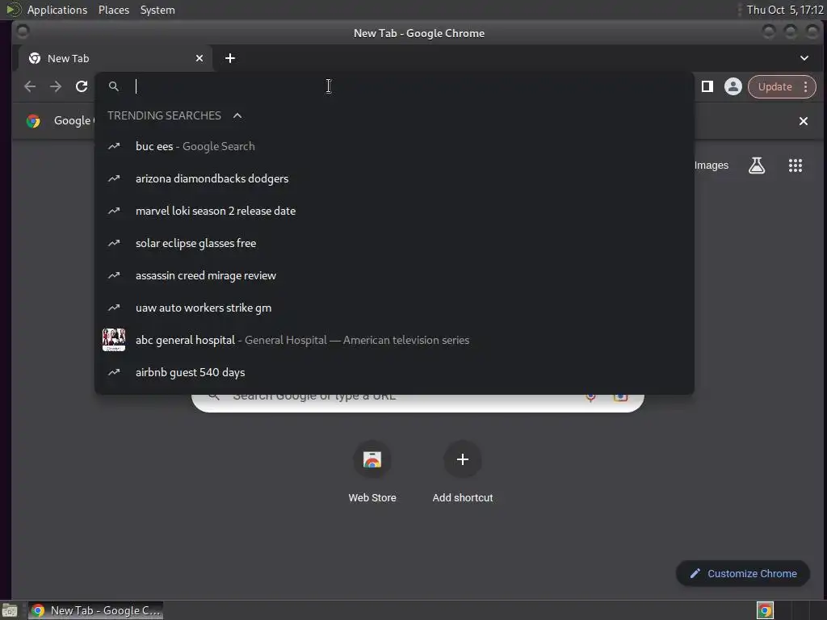Click the omnibox search magnifier icon
Viewport: 827px width, 620px height.
(114, 86)
